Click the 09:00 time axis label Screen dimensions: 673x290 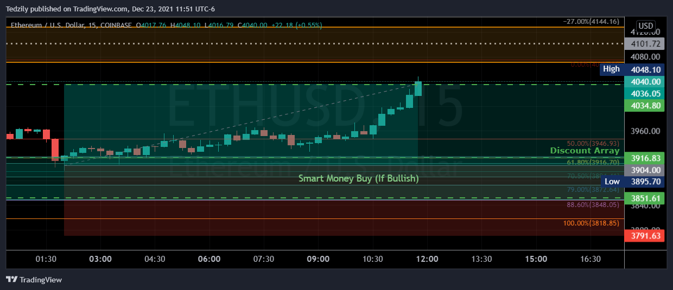[318, 259]
